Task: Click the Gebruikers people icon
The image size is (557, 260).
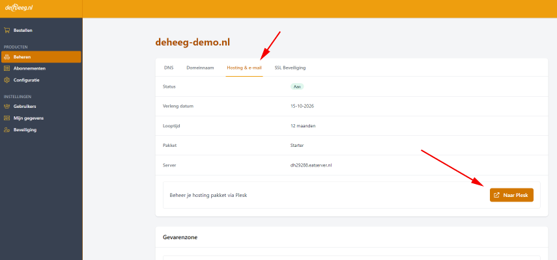Action: pos(7,106)
